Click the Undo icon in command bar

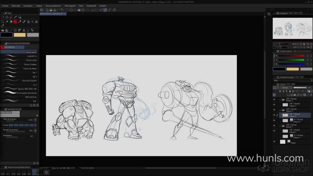click(x=62, y=10)
